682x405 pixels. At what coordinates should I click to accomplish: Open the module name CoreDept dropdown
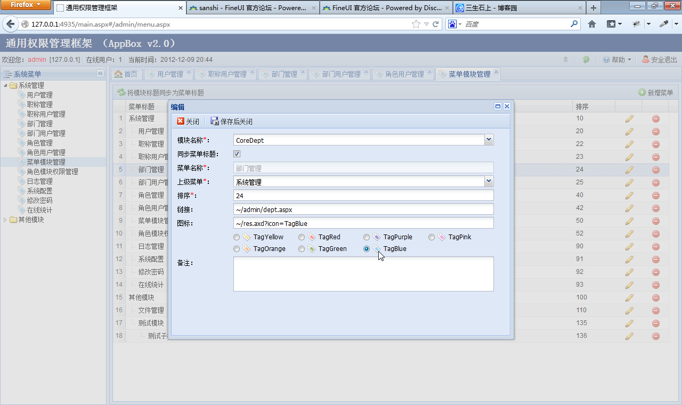(489, 140)
